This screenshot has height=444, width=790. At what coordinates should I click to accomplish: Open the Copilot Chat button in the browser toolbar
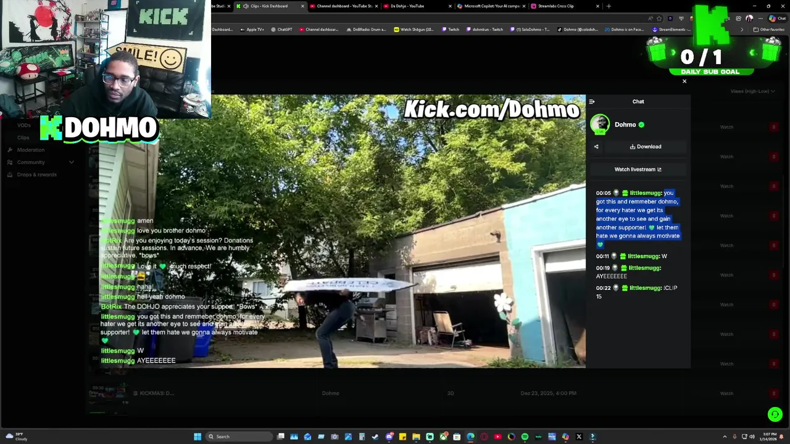[778, 18]
